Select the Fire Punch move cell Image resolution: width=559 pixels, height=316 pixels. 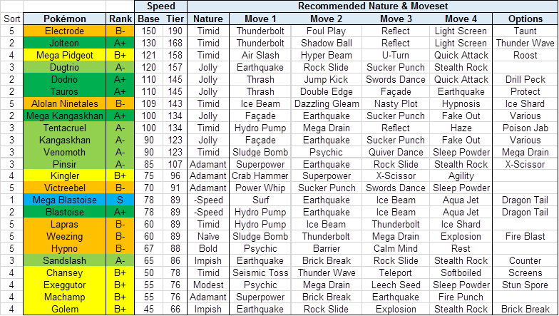461,297
